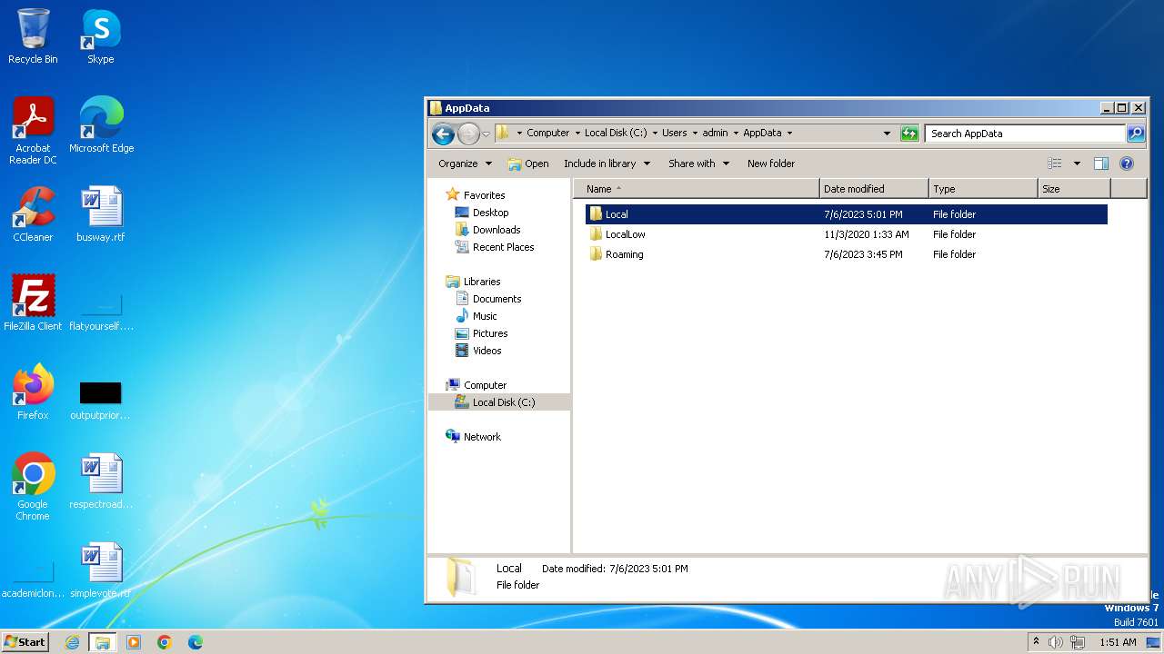The width and height of the screenshot is (1164, 654).
Task: Click Open in the Explorer toolbar
Action: [528, 163]
